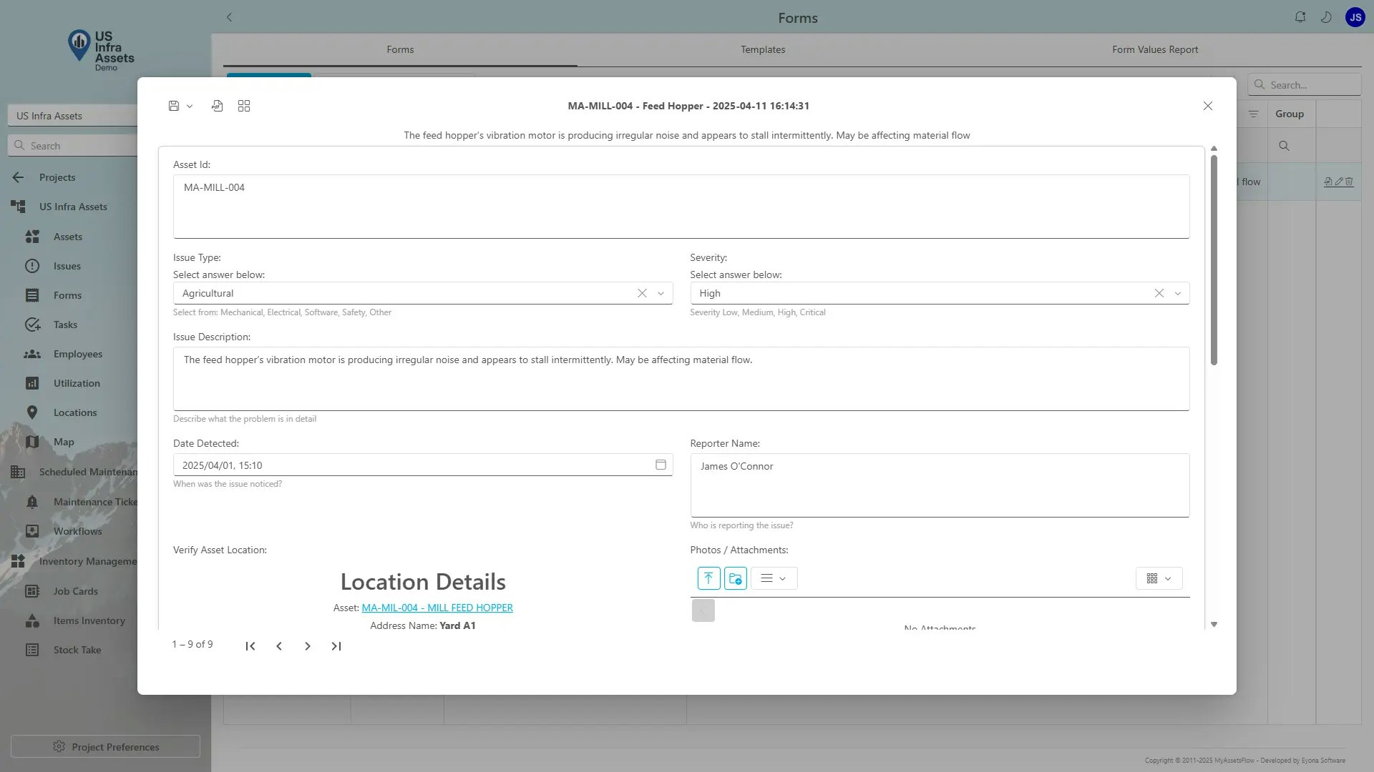Open Utilization in the sidebar
This screenshot has width=1374, height=772.
point(77,383)
